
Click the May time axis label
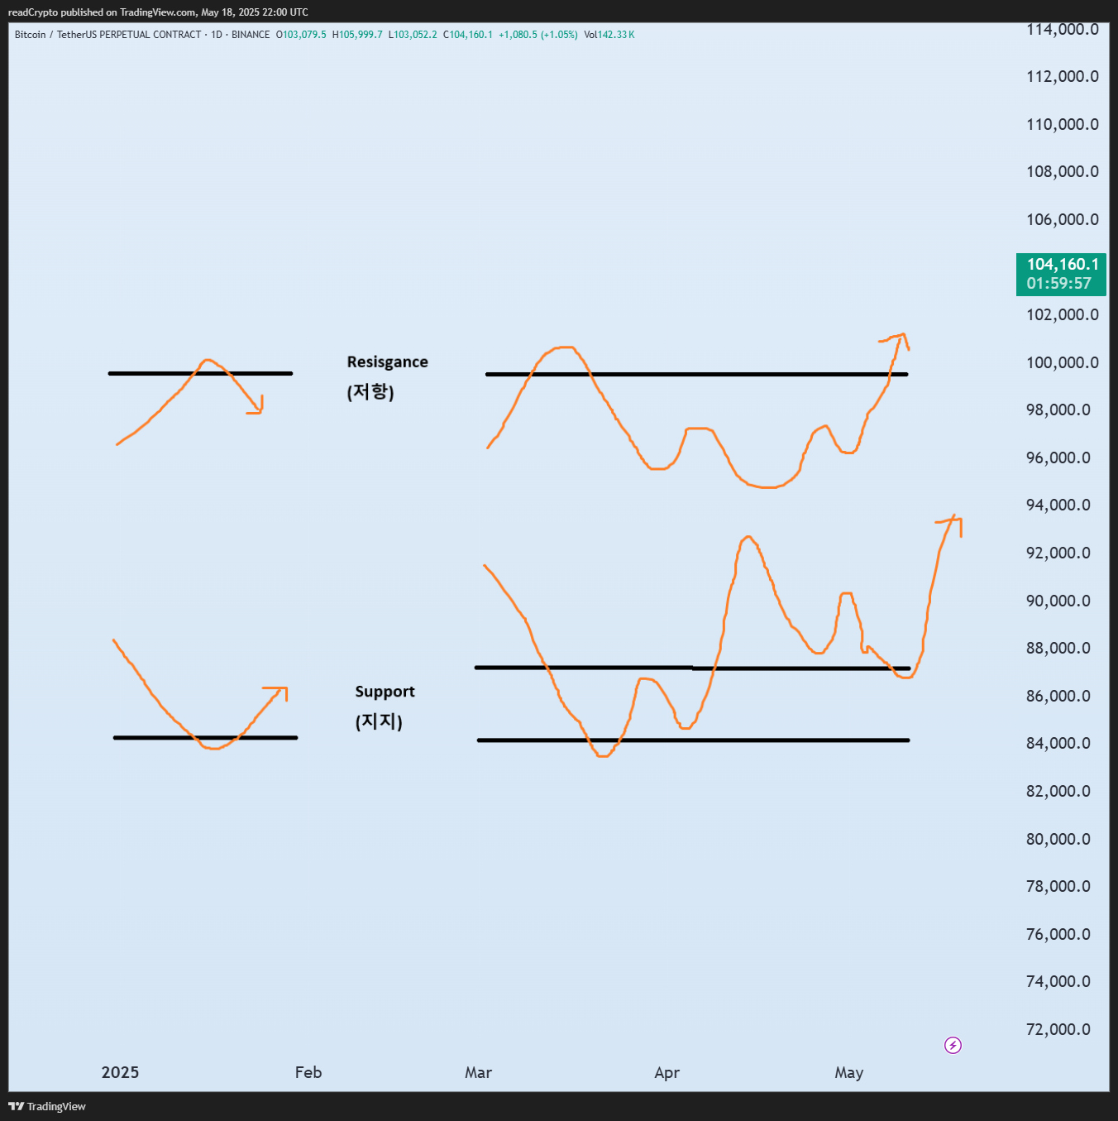coord(848,1073)
